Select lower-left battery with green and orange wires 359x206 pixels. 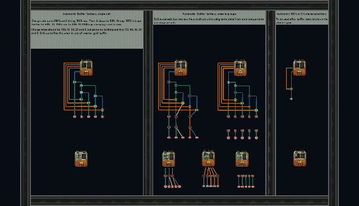coord(168,159)
